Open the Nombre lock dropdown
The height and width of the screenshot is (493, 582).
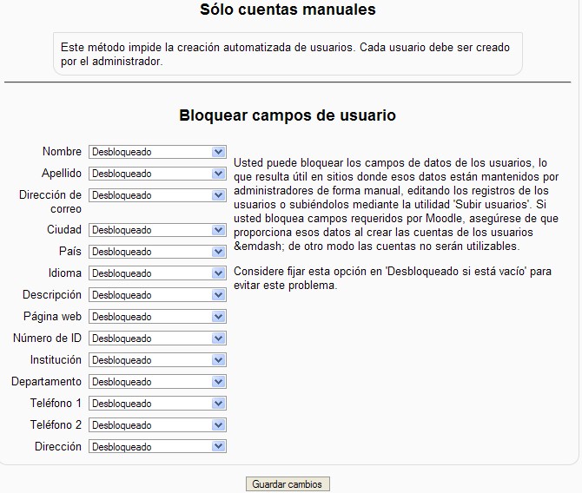(157, 152)
